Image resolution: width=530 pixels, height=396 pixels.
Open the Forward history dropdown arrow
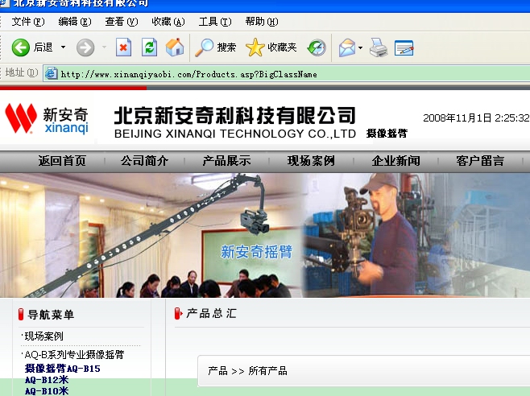[x=104, y=47]
